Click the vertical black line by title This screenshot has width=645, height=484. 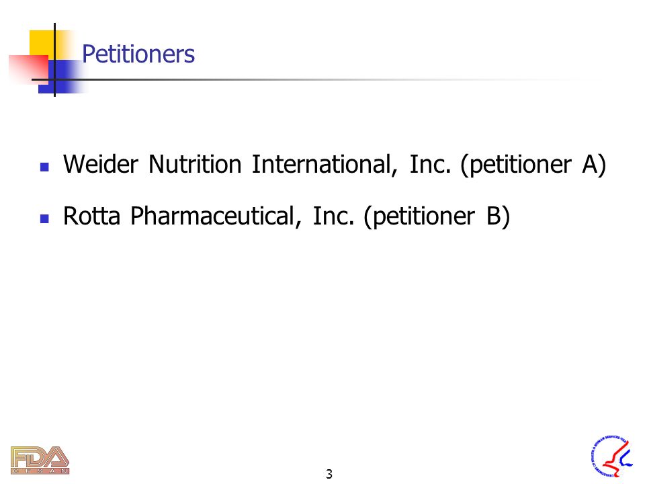(54, 60)
